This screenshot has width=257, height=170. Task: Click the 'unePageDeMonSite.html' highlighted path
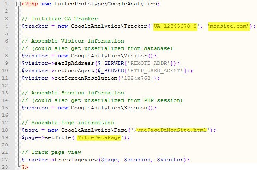tap(172, 130)
